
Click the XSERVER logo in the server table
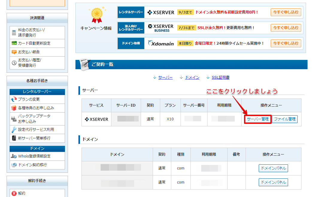point(96,119)
